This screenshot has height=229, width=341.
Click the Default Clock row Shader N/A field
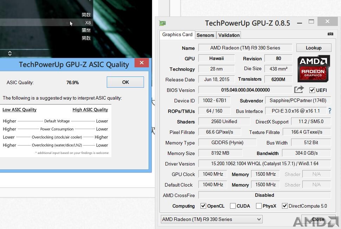click(317, 184)
